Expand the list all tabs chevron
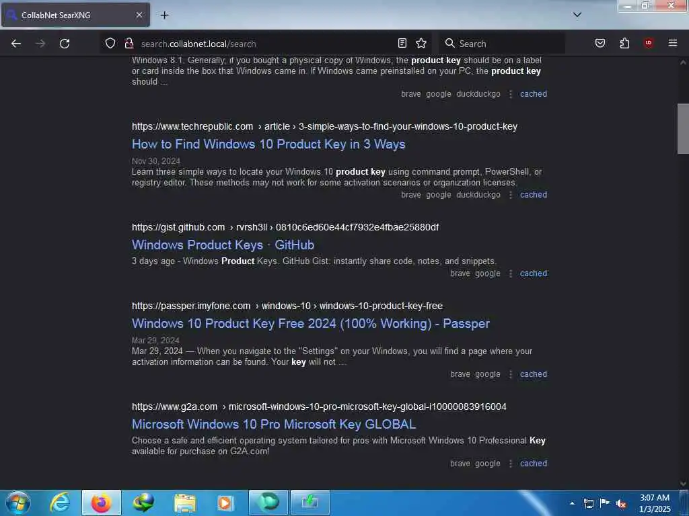The image size is (689, 516). pos(577,15)
